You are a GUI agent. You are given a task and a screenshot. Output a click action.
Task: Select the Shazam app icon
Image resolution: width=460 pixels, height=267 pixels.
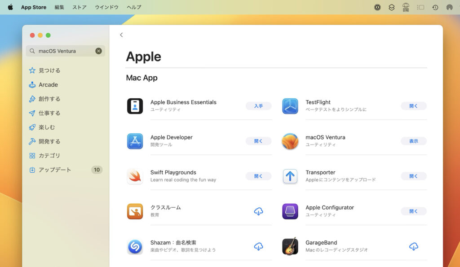(x=135, y=246)
